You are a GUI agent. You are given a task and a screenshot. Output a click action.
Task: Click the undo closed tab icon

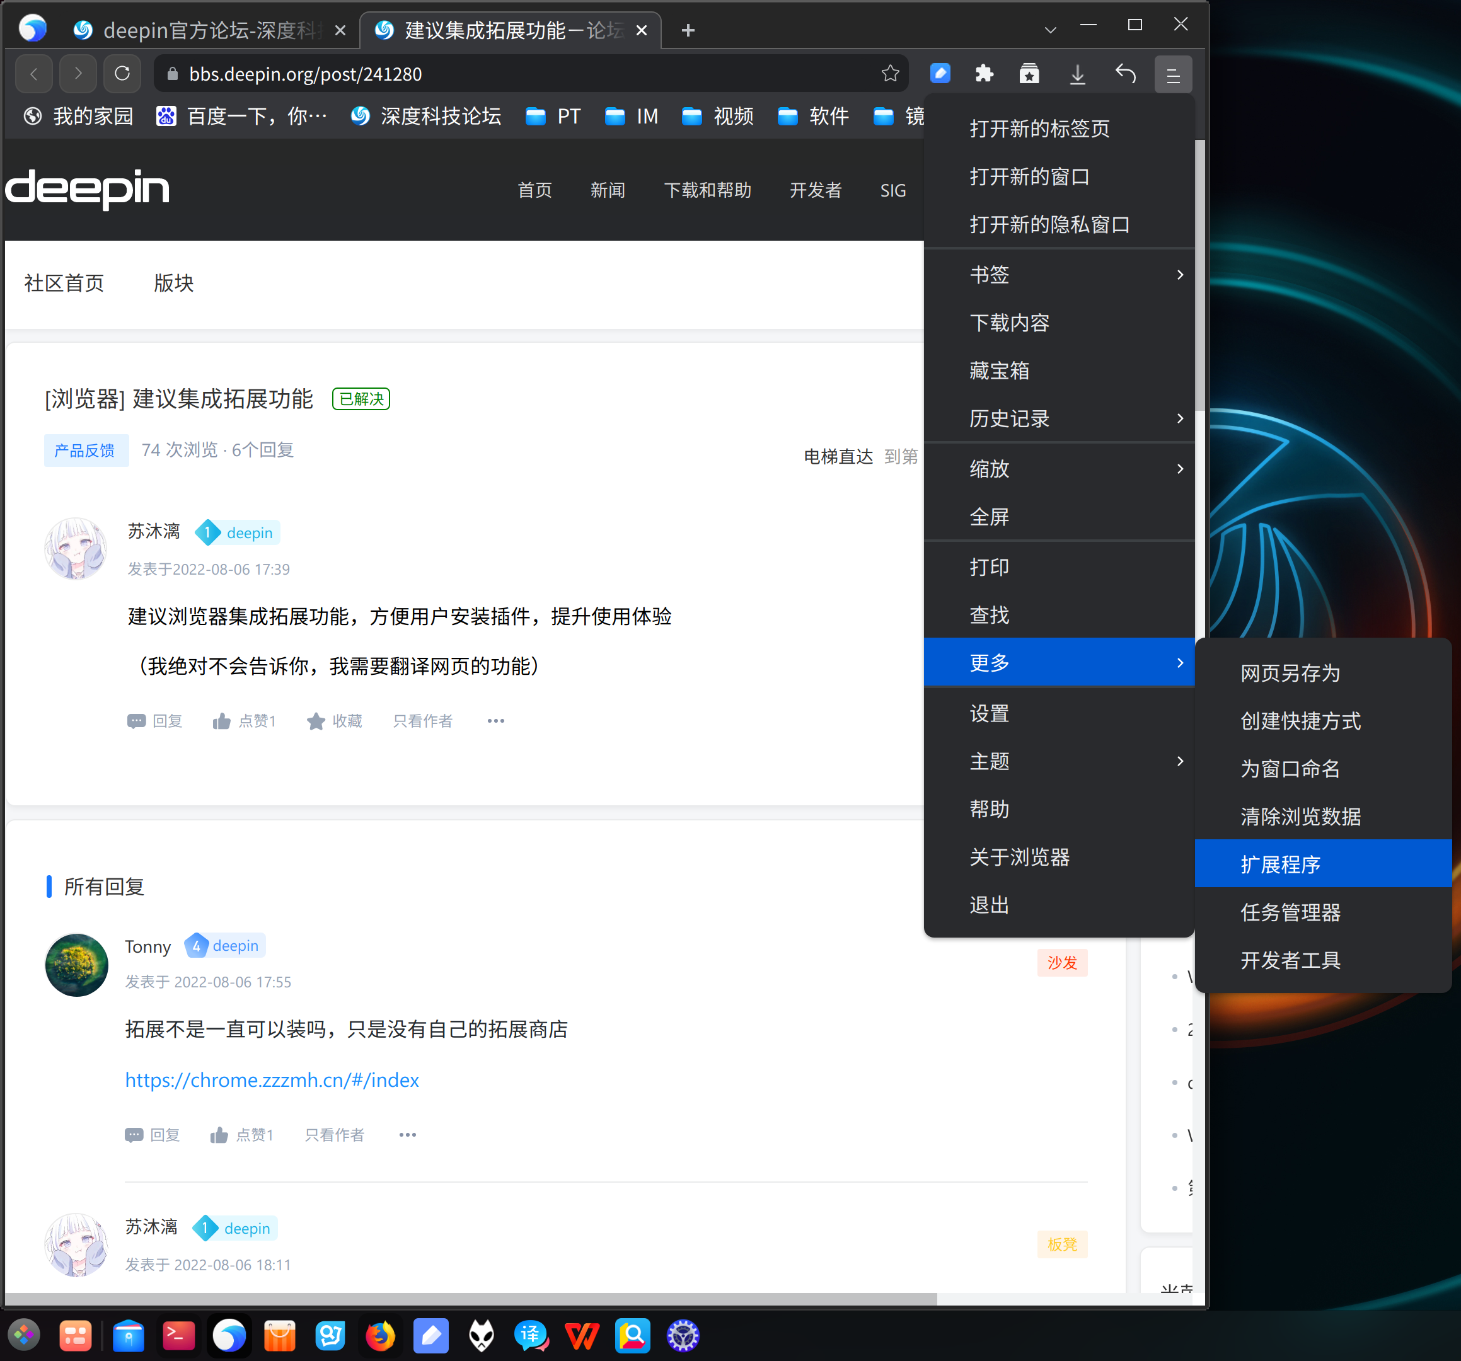pos(1125,74)
